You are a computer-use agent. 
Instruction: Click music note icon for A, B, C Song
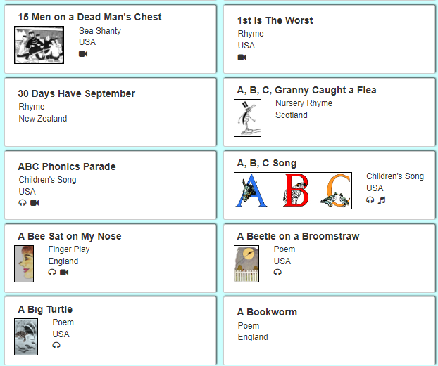pos(382,200)
